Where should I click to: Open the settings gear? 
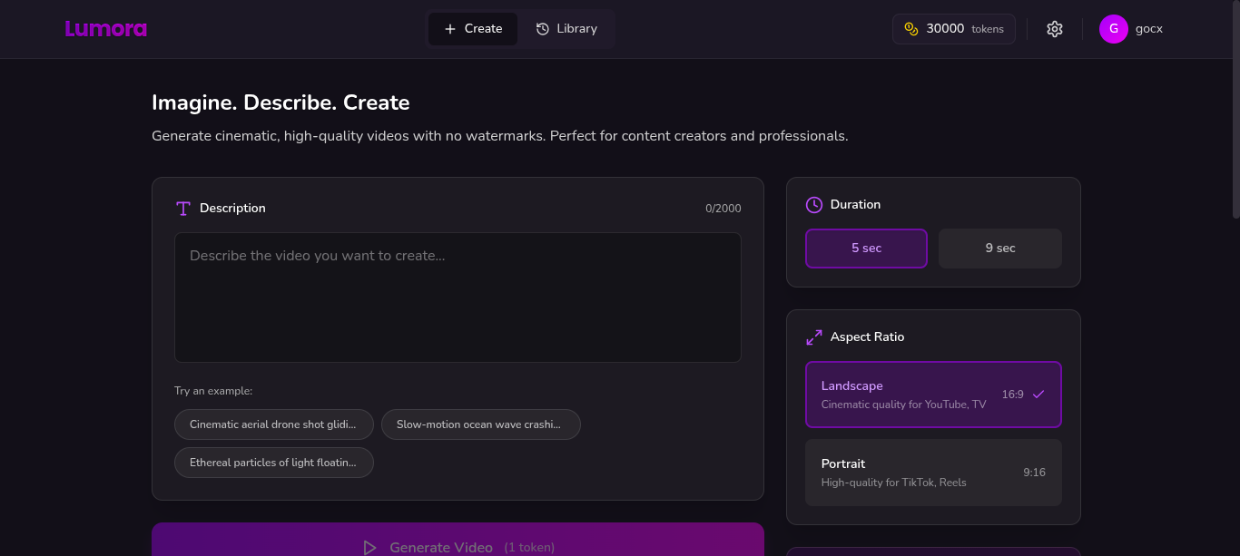(1054, 28)
